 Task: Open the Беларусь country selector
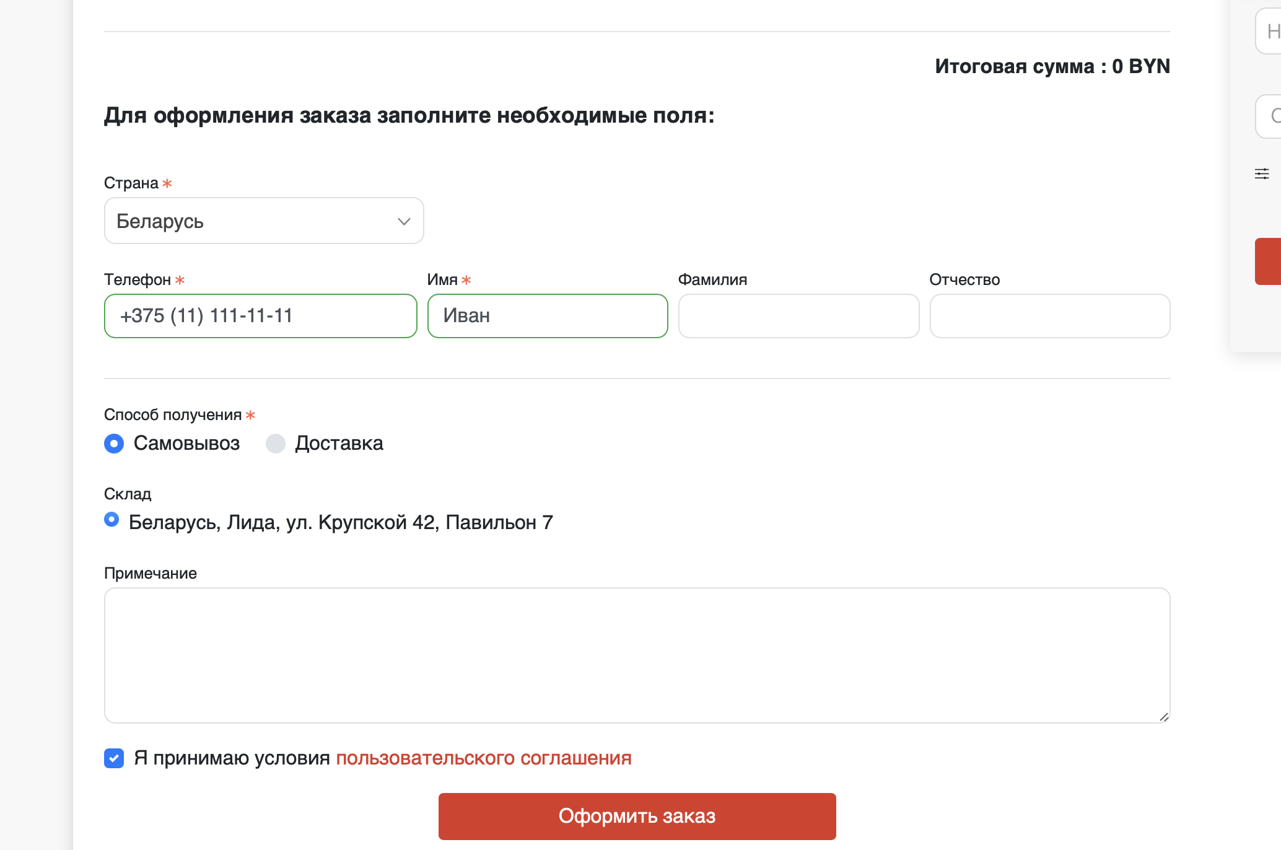(263, 221)
